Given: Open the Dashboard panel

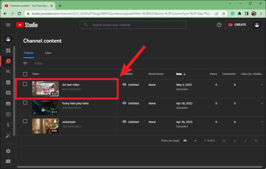Looking at the screenshot, I should tap(8, 50).
